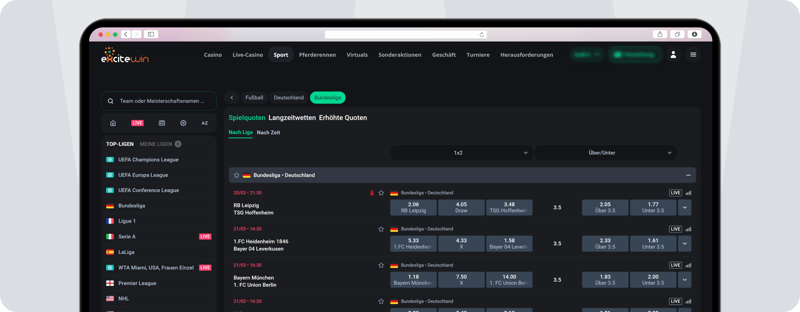This screenshot has height=312, width=800.
Task: Open Sonderaktionen menu item
Action: [400, 55]
